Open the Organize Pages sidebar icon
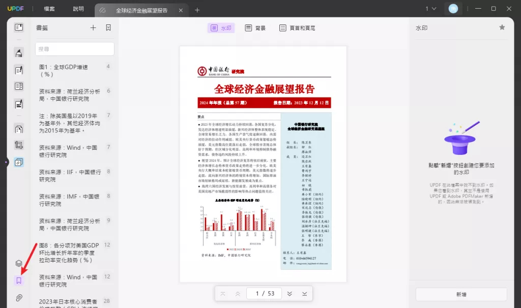This screenshot has height=308, width=521. pyautogui.click(x=19, y=86)
